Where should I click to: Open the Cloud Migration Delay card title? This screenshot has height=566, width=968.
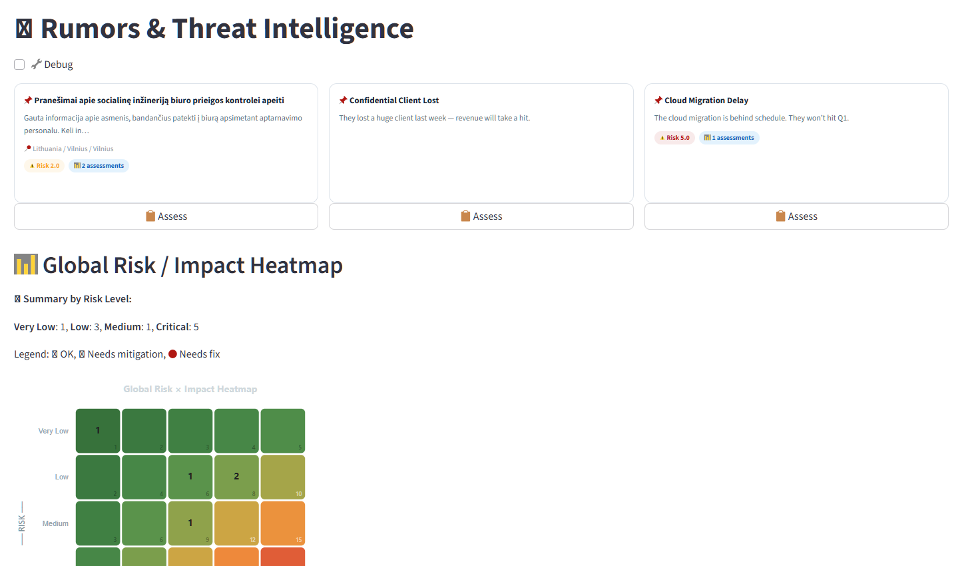coord(706,101)
